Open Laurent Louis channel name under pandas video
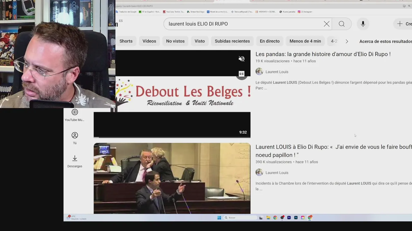412x231 pixels. (277, 72)
